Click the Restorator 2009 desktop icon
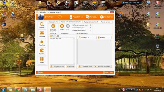Viewport: 164px width, 92px height. 67,5
